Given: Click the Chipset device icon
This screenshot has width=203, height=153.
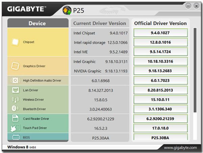Looking at the screenshot, I should tap(15, 42).
